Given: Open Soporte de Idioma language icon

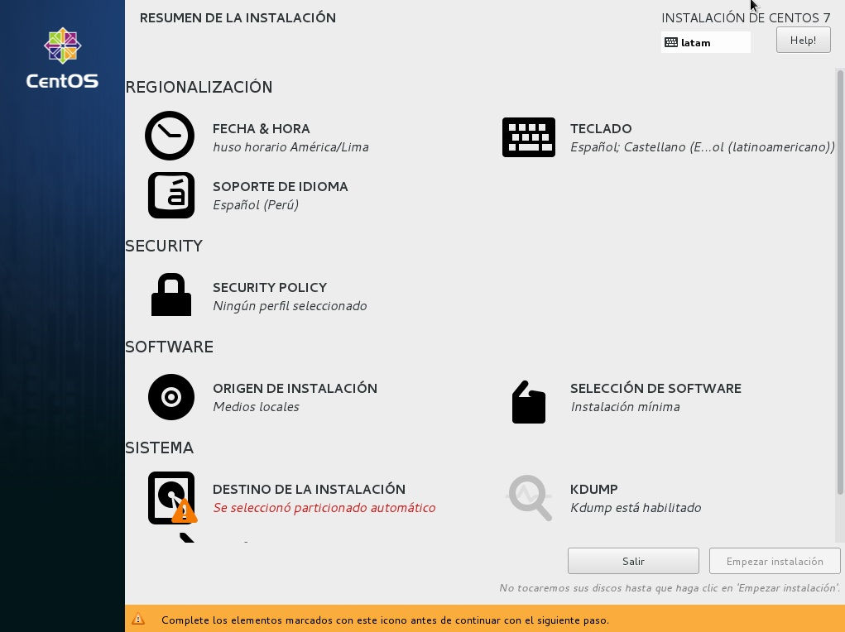Looking at the screenshot, I should point(170,195).
